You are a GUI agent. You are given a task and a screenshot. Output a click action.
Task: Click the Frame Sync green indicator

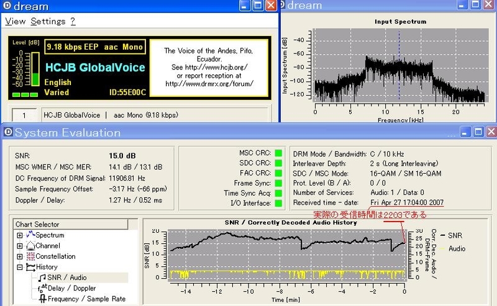pos(278,183)
